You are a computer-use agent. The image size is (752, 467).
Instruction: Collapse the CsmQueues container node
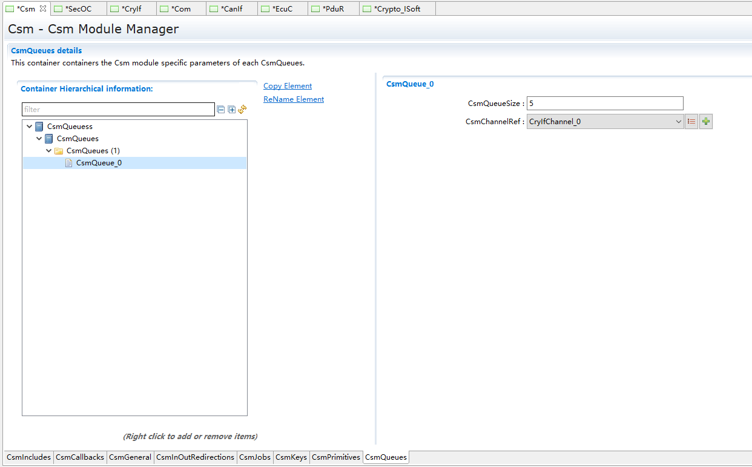pyautogui.click(x=39, y=139)
